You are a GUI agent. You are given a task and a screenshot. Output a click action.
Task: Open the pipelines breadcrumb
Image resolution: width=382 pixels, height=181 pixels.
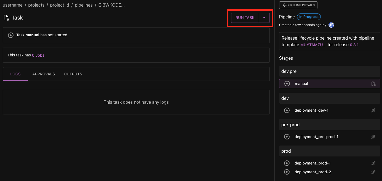[x=84, y=5]
